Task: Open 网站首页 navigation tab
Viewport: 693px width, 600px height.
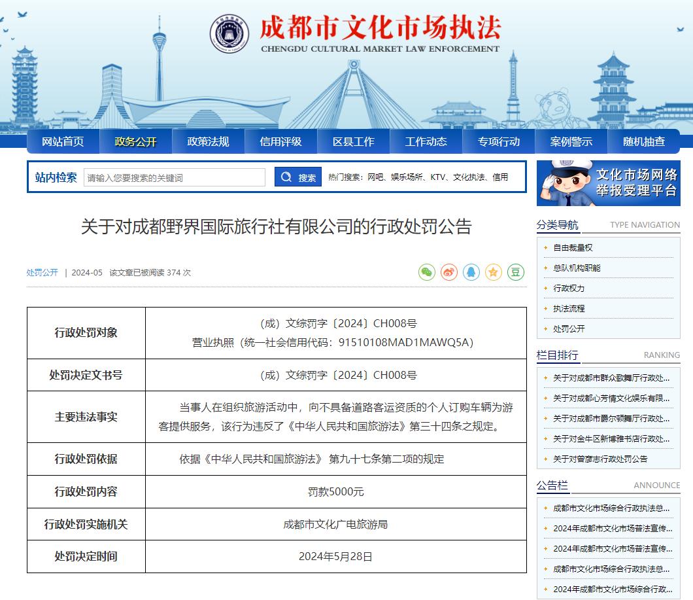Action: tap(63, 141)
